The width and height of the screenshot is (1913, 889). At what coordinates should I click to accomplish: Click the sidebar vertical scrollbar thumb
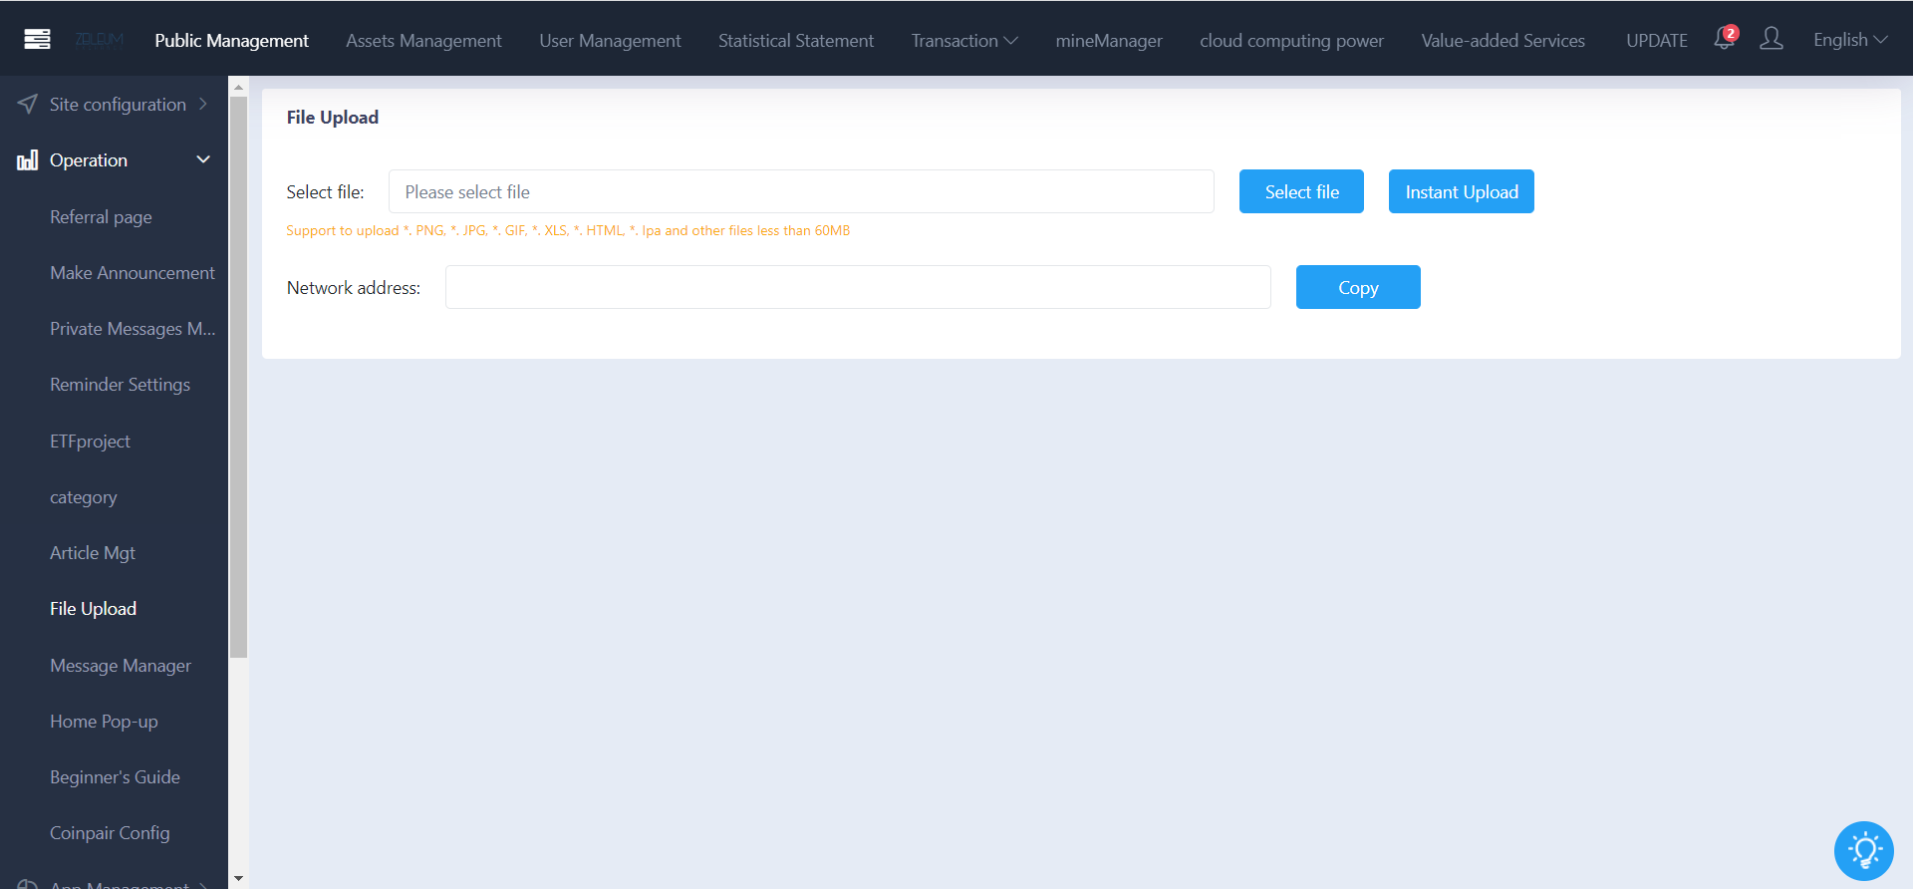tap(238, 378)
